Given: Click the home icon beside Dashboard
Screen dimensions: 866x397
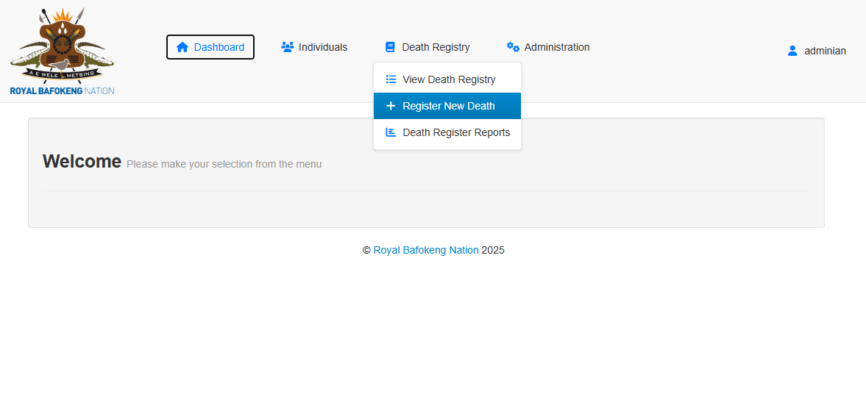Looking at the screenshot, I should 182,47.
